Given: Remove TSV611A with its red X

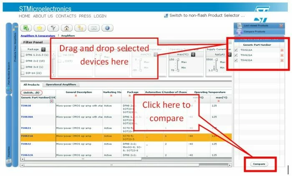Looking at the screenshot, I should [x=282, y=50].
